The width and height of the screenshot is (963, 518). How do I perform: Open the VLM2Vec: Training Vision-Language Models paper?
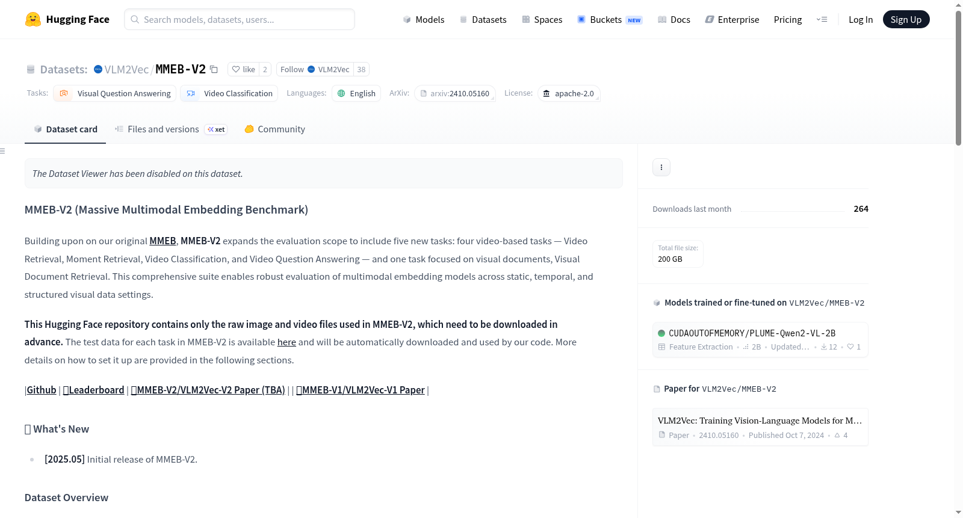point(760,427)
